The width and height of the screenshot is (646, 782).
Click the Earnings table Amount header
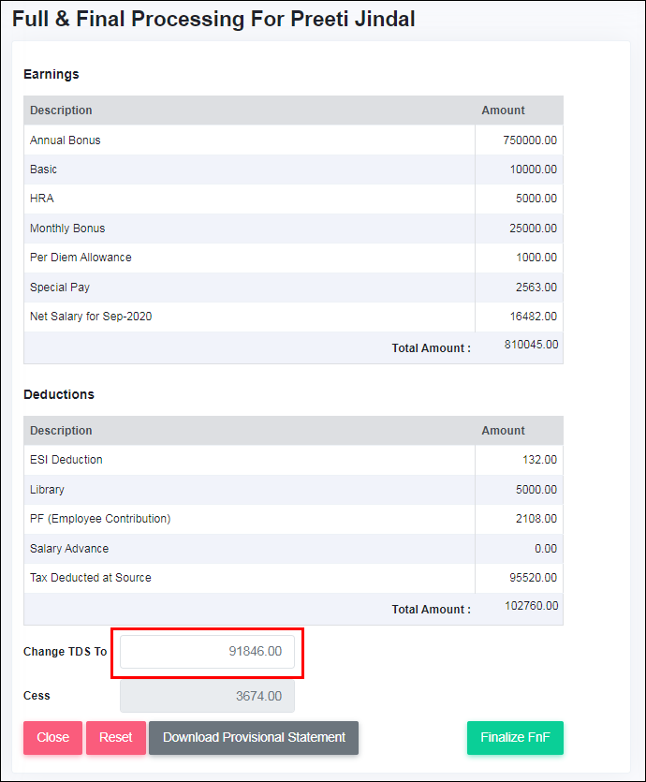[x=503, y=111]
